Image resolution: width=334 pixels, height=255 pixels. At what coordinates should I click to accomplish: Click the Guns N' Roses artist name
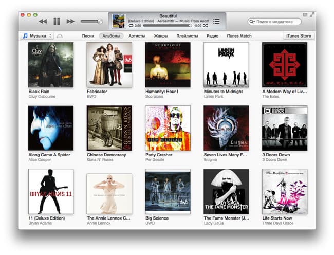[100, 160]
